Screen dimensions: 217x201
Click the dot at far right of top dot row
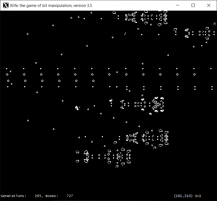click(x=211, y=69)
